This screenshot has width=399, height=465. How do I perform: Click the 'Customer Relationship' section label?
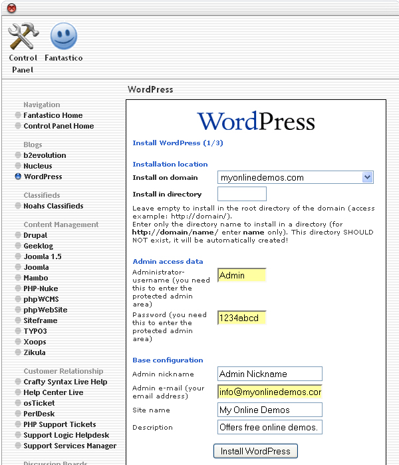63,371
